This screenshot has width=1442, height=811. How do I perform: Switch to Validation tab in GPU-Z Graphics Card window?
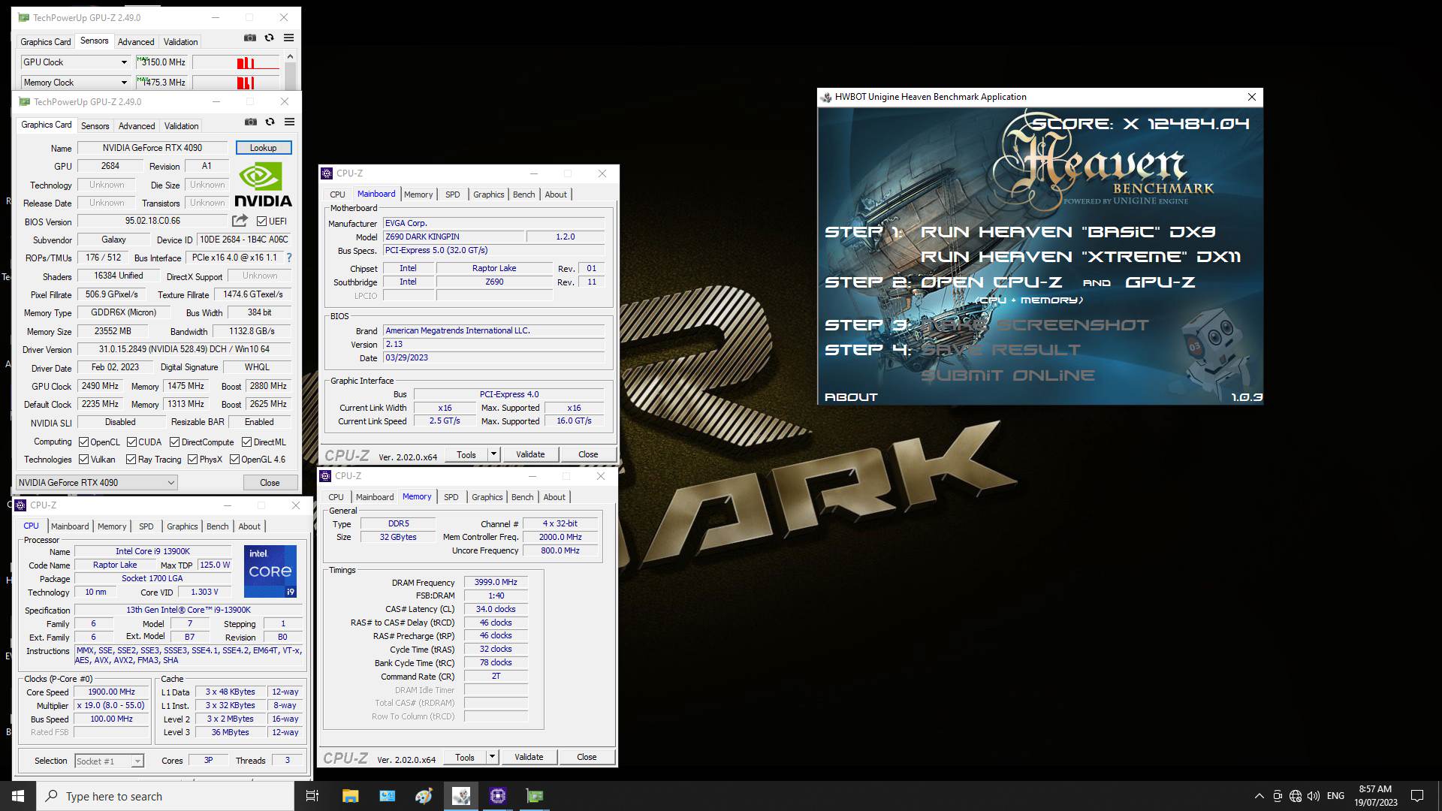pyautogui.click(x=182, y=126)
